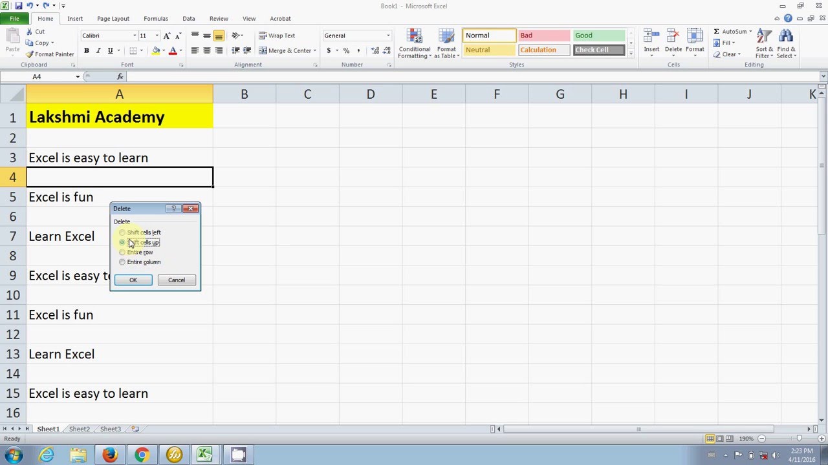Open Conditional Formatting menu
This screenshot has height=465, width=828.
(415, 44)
